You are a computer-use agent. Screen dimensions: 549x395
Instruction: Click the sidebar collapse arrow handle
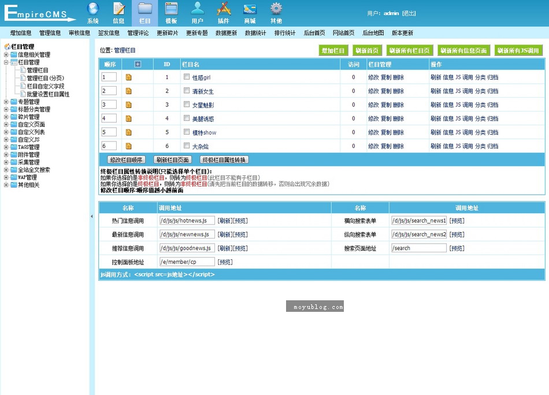tap(92, 217)
